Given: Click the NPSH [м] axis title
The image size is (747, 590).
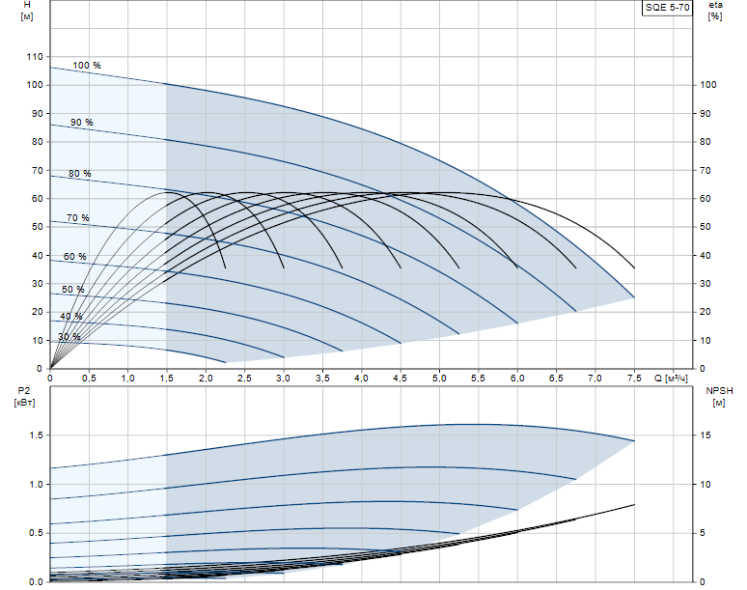Looking at the screenshot, I should (x=719, y=397).
